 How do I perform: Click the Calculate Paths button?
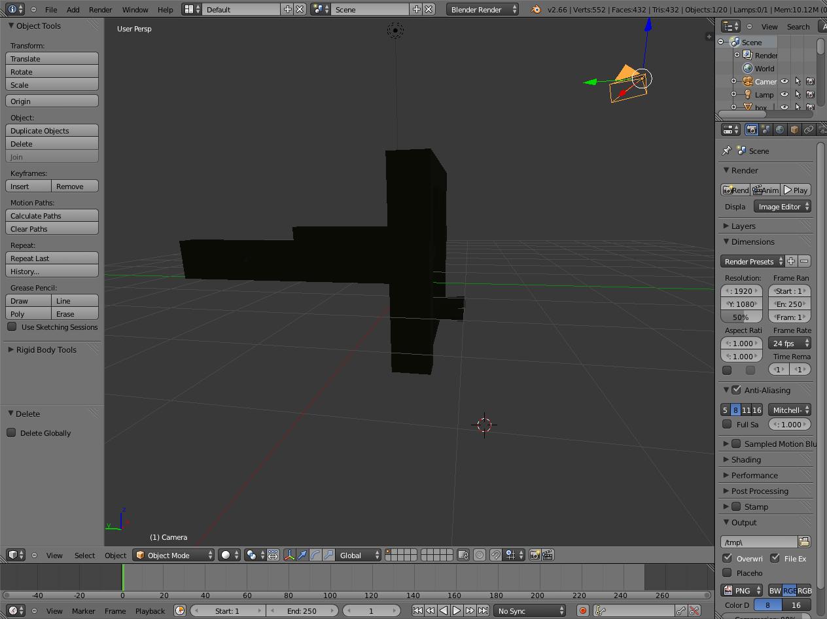click(52, 215)
